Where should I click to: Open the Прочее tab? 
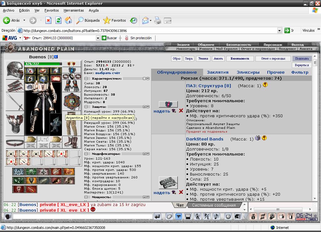point(276,72)
